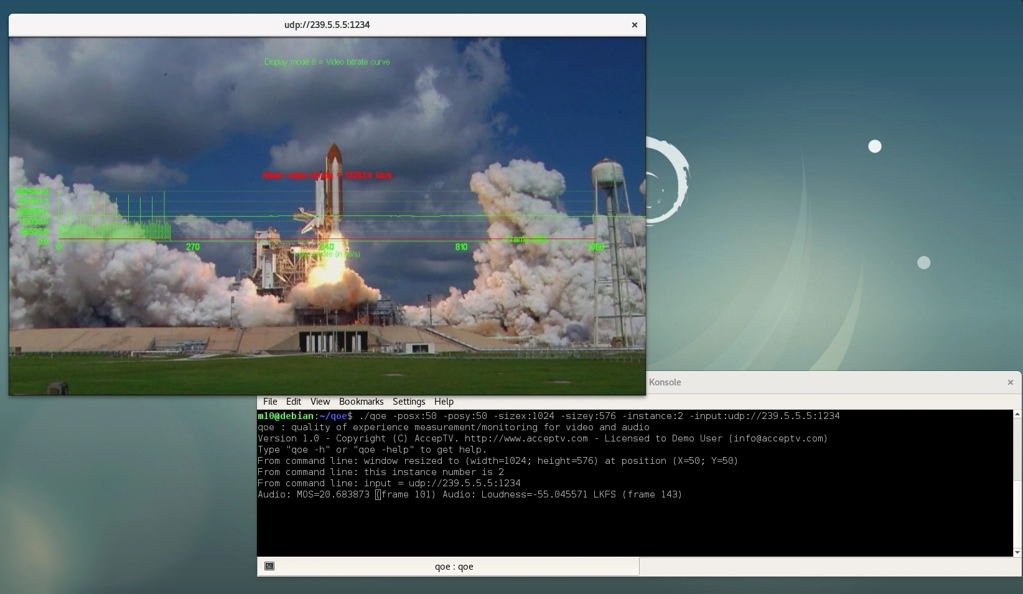Click the 'Display mode 8 = Video bitrate curve' overlay

pos(327,62)
